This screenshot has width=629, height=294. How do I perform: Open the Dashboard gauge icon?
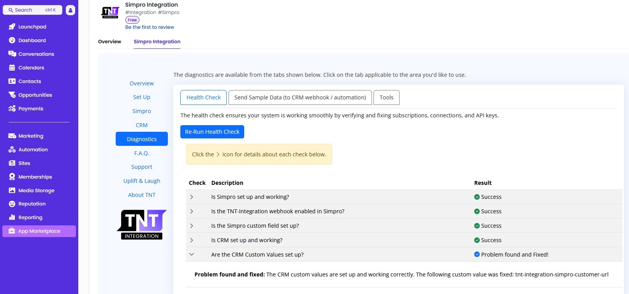(x=12, y=41)
